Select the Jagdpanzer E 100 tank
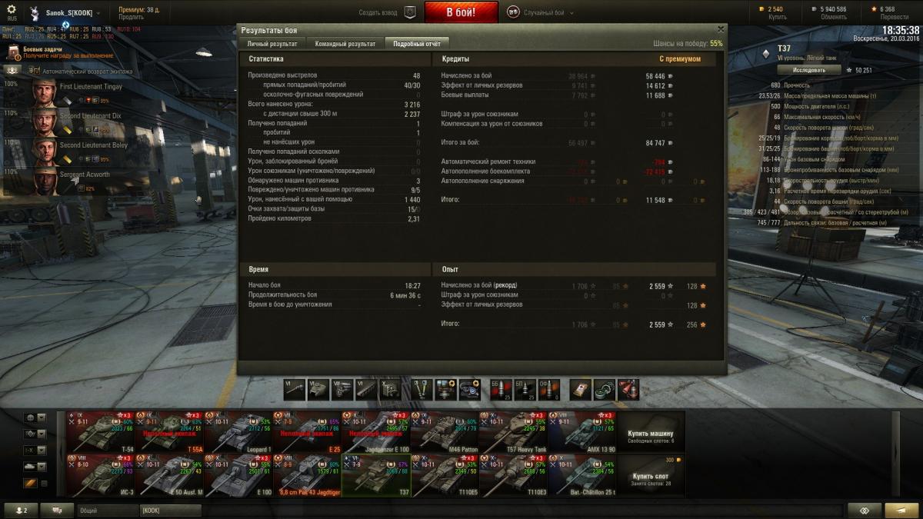923x519 pixels. coord(376,432)
